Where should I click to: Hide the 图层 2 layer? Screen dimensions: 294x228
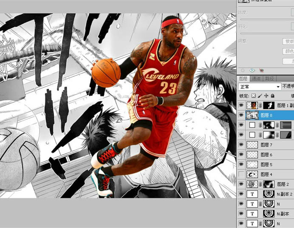point(241,184)
